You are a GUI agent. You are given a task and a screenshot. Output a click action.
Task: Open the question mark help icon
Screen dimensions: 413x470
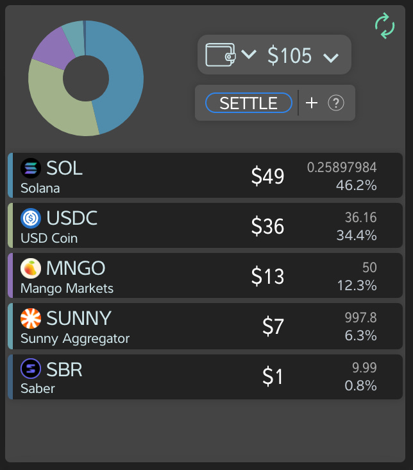[x=336, y=103]
